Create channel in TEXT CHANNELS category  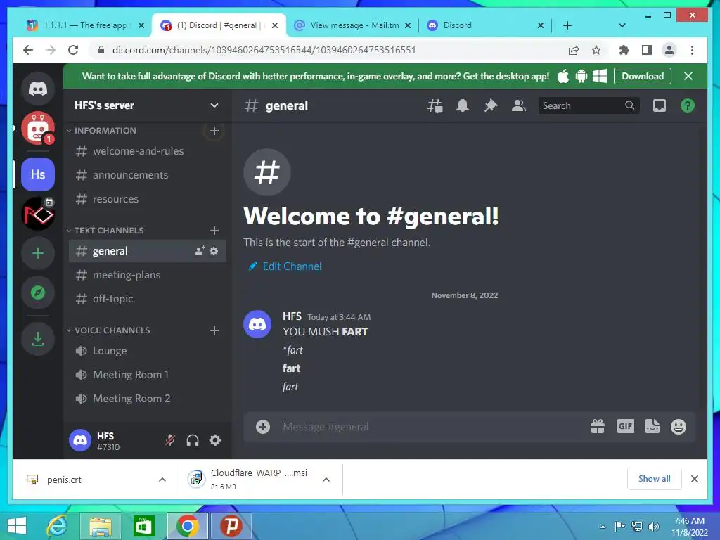coord(214,231)
